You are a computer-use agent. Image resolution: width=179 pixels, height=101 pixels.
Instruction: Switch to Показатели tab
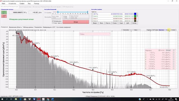38,27
